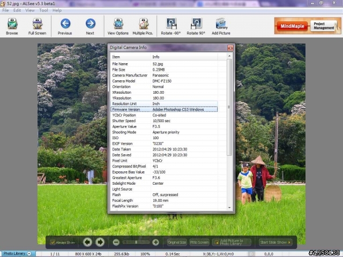Select the XResolution row
This screenshot has height=257, width=343.
click(164, 92)
